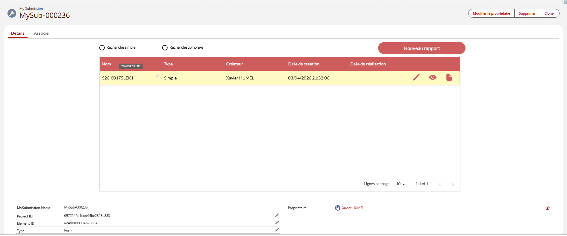
Task: Go to next page arrow
Action: 453,184
